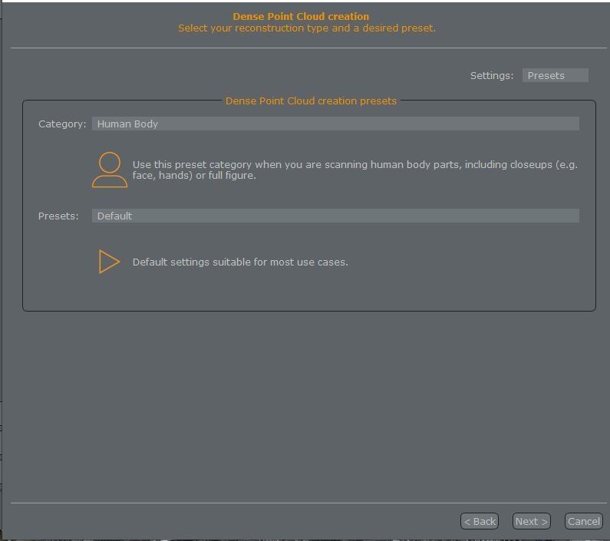Click the default preset play triangle icon
Viewport: 610px width, 541px height.
tap(109, 262)
